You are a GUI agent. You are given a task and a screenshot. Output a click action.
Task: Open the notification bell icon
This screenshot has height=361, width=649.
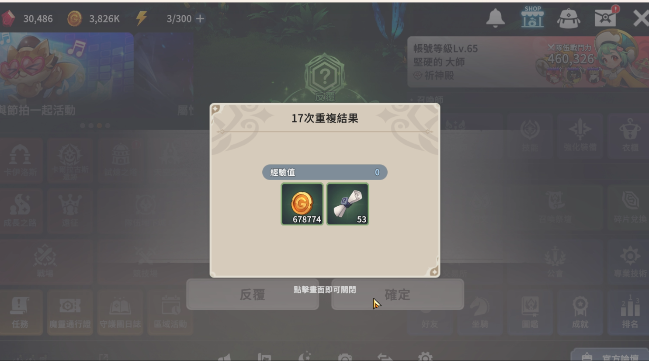(496, 18)
